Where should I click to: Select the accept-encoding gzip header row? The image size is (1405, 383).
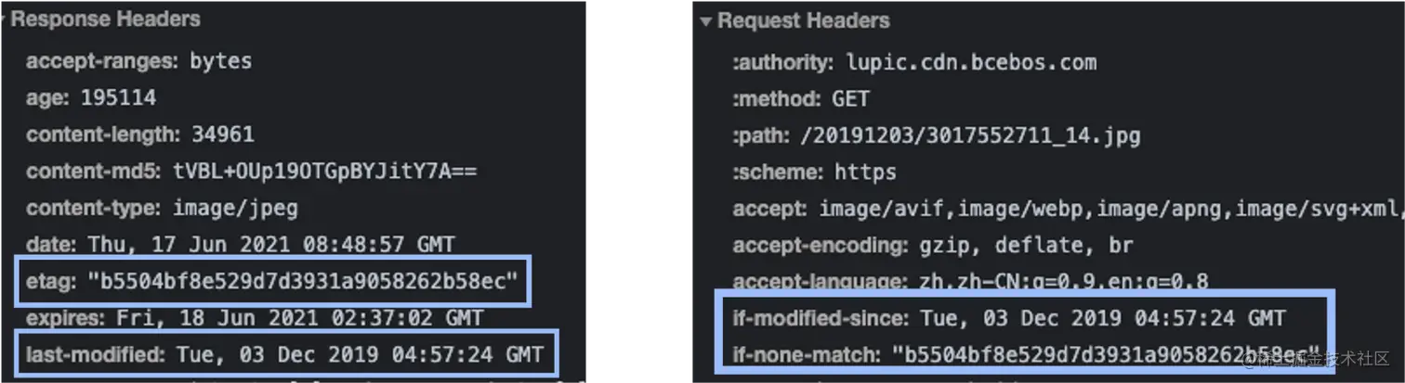933,246
